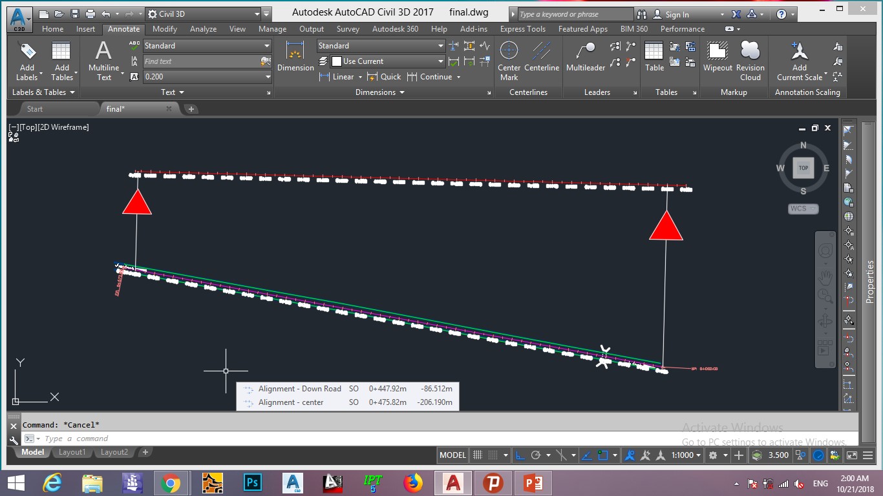Viewport: 883px width, 496px height.
Task: Draw a Revision Cloud
Action: tap(750, 61)
